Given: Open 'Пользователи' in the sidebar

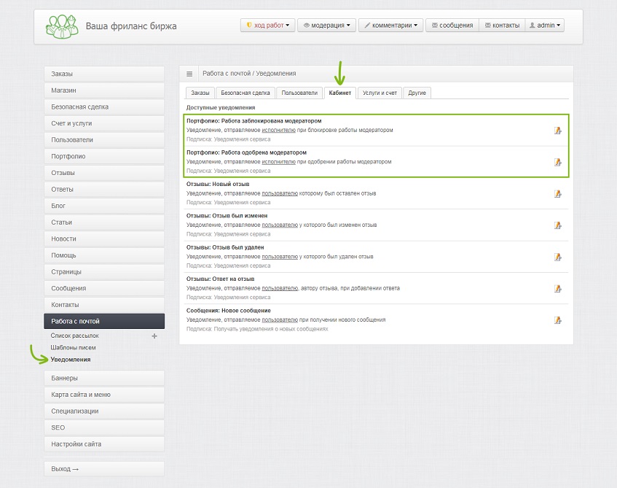Looking at the screenshot, I should click(x=104, y=140).
